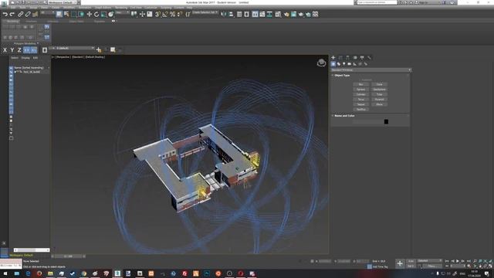Open the Rendering menu

(121, 8)
